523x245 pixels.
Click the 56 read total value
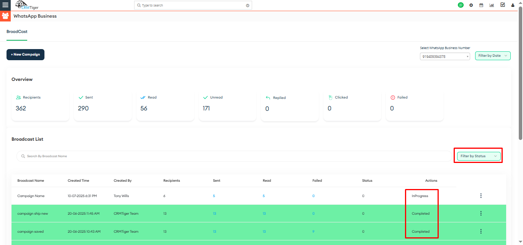(144, 109)
